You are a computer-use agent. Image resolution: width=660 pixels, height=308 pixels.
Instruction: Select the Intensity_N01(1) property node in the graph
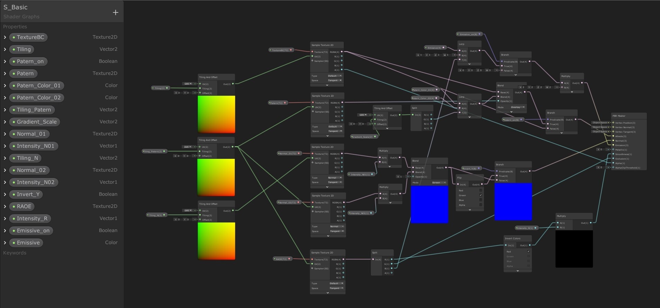click(x=361, y=174)
